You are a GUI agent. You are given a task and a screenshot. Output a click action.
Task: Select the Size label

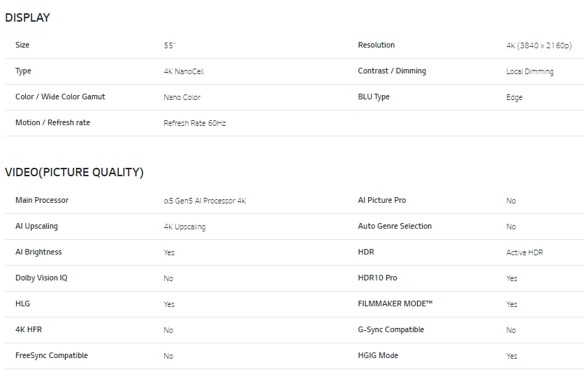point(22,45)
